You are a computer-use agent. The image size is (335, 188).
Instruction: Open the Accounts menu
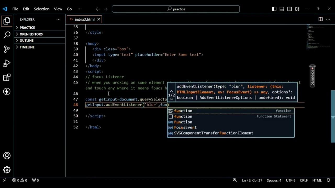[7, 156]
